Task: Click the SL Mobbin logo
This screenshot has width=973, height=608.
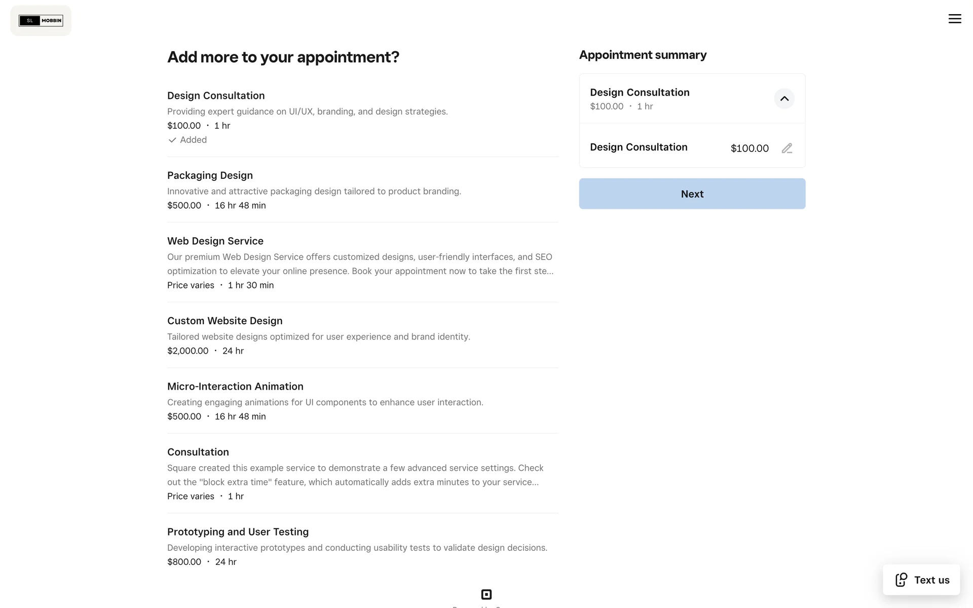Action: [x=41, y=21]
